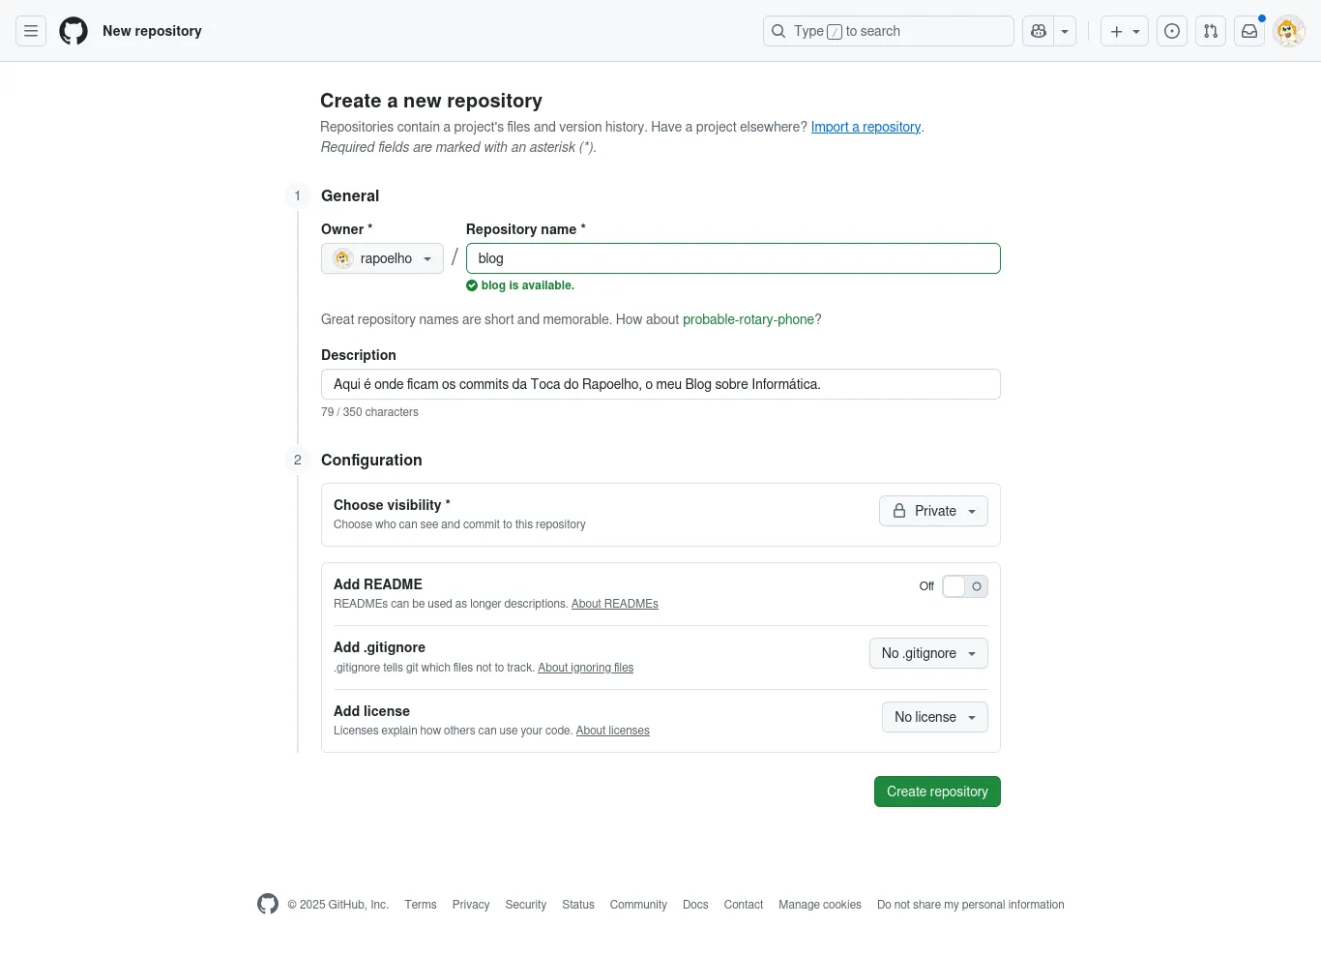Submit with Create repository button
The width and height of the screenshot is (1321, 956).
tap(937, 792)
